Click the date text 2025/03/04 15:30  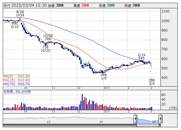pyautogui.click(x=29, y=6)
